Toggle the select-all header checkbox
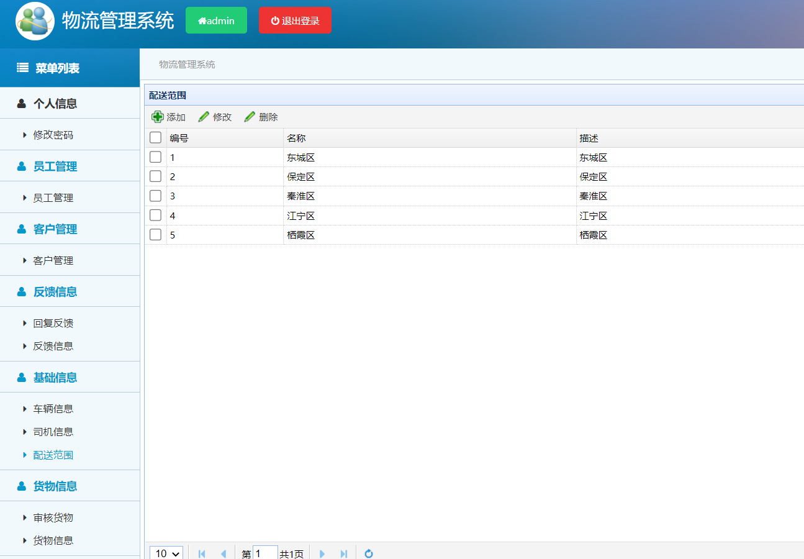Screen dimensions: 804x559 (155, 138)
